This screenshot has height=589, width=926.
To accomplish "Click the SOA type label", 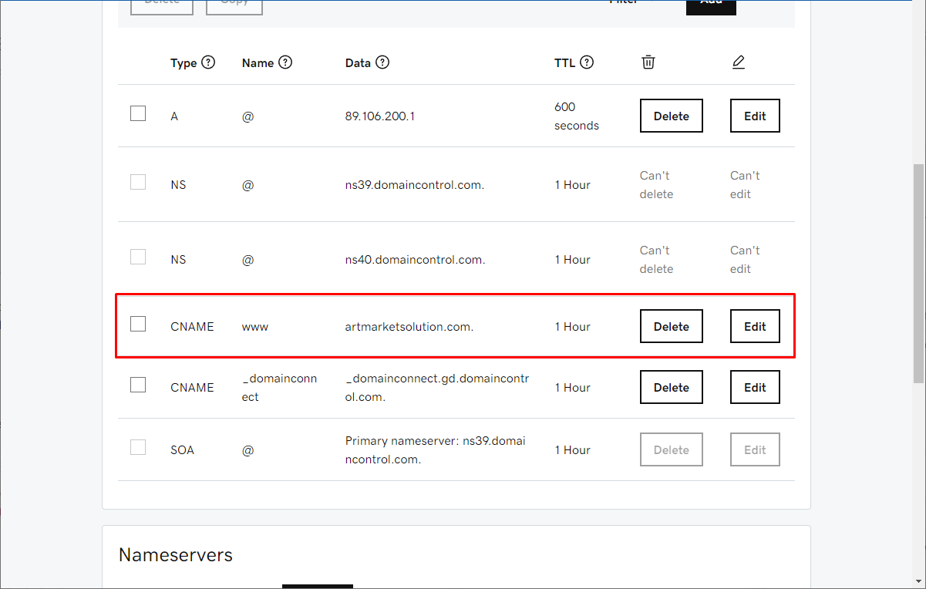I will (182, 450).
